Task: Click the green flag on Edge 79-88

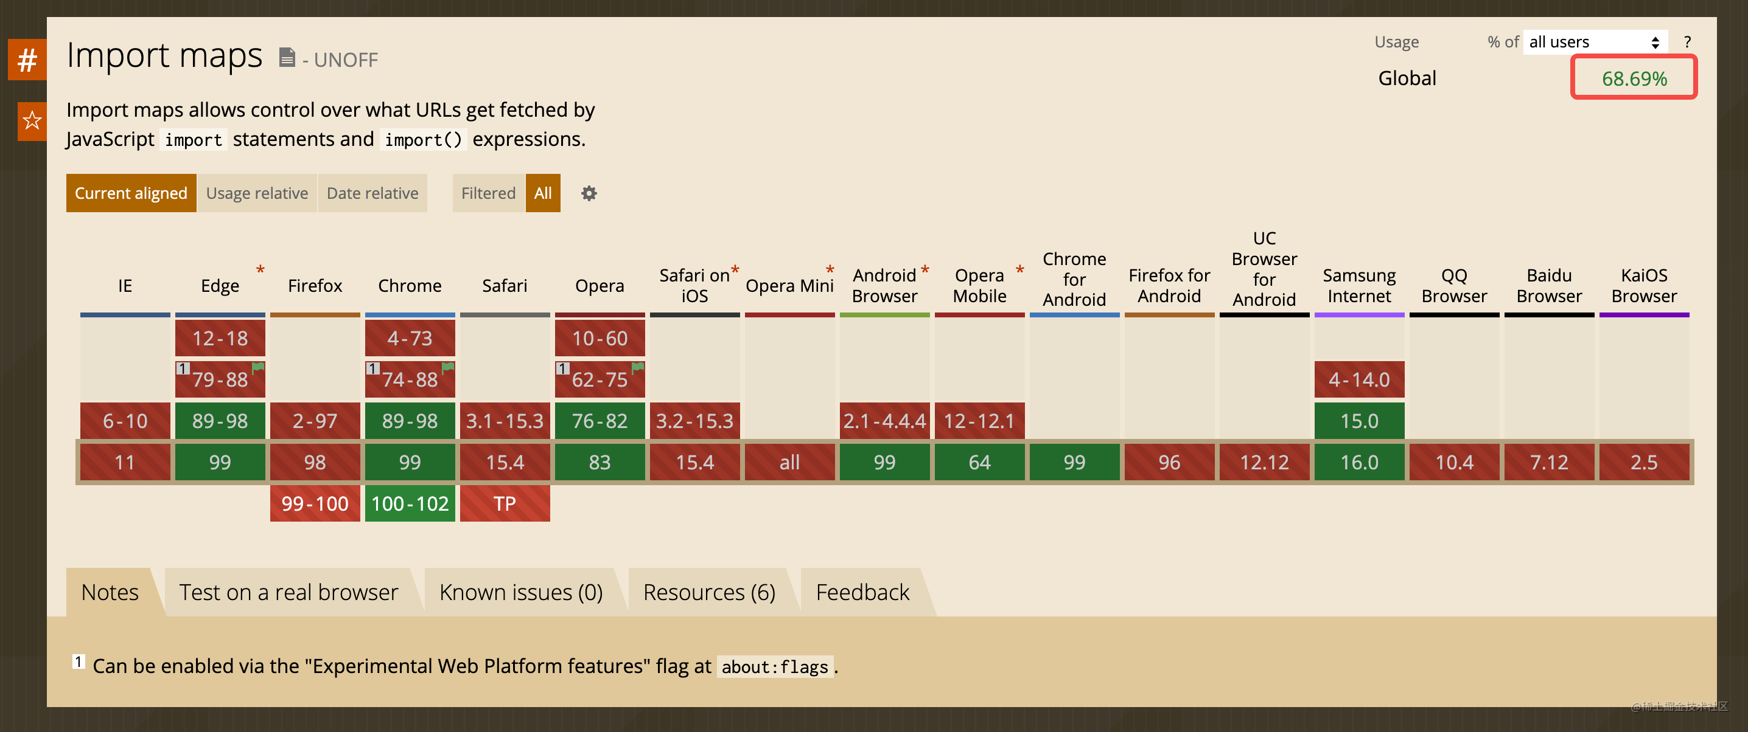Action: [x=259, y=367]
